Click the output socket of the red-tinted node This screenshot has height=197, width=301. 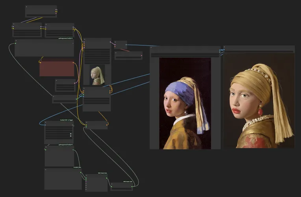[74, 63]
